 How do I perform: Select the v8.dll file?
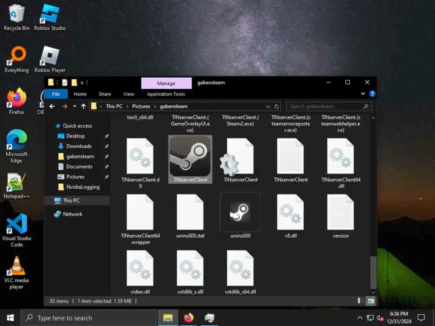(x=291, y=216)
